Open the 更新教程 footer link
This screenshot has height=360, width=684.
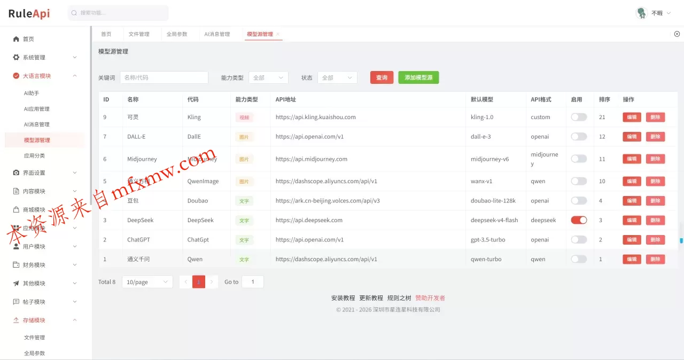point(371,298)
